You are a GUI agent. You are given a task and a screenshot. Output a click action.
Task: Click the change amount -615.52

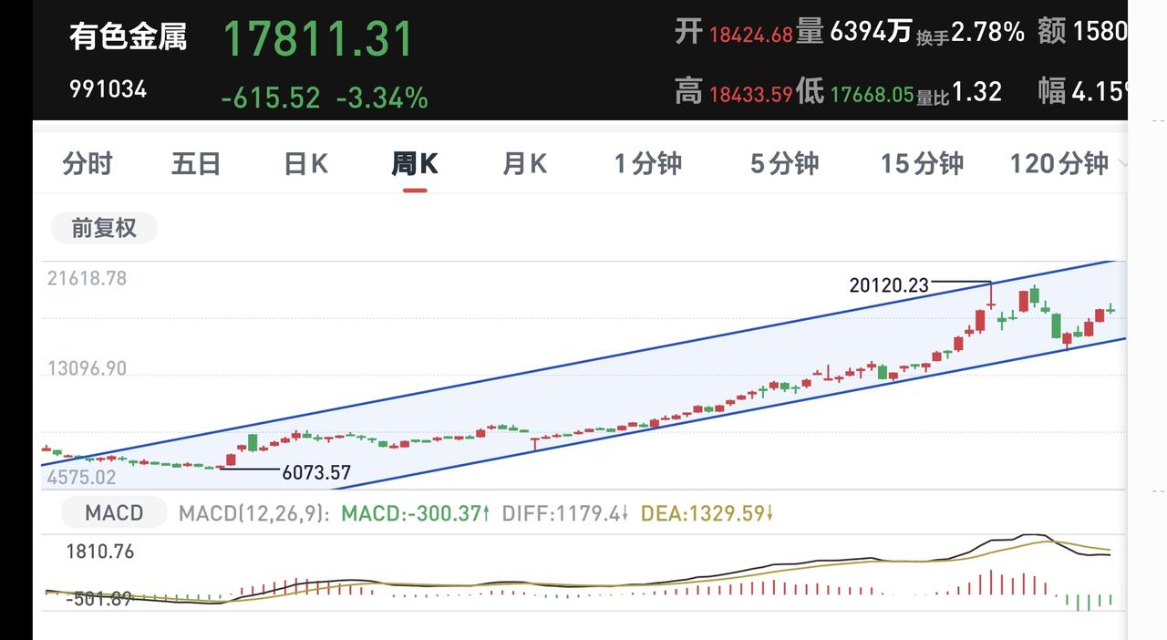(x=271, y=98)
